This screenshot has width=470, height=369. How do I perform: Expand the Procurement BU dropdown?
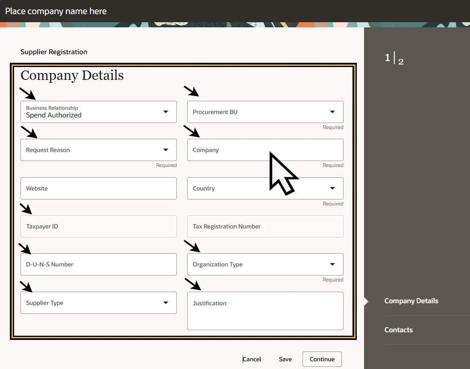pos(332,112)
